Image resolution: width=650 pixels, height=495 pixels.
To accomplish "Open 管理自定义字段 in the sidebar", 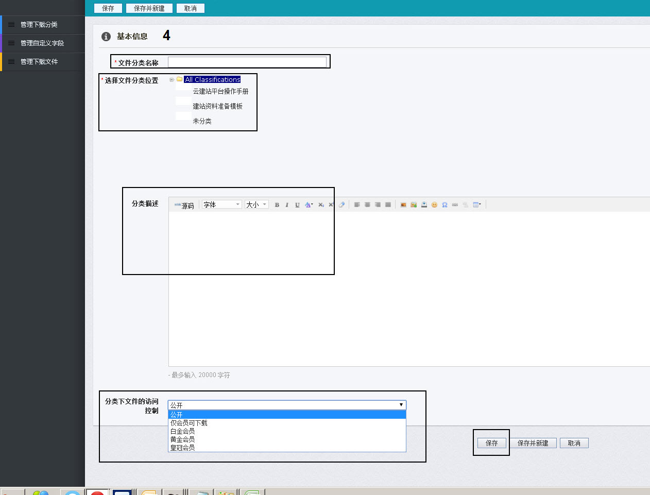I will click(42, 43).
